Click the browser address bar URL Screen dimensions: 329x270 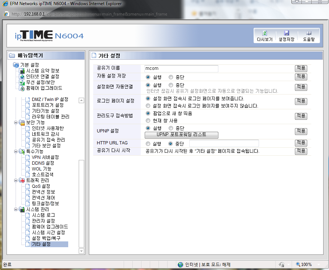(89, 14)
